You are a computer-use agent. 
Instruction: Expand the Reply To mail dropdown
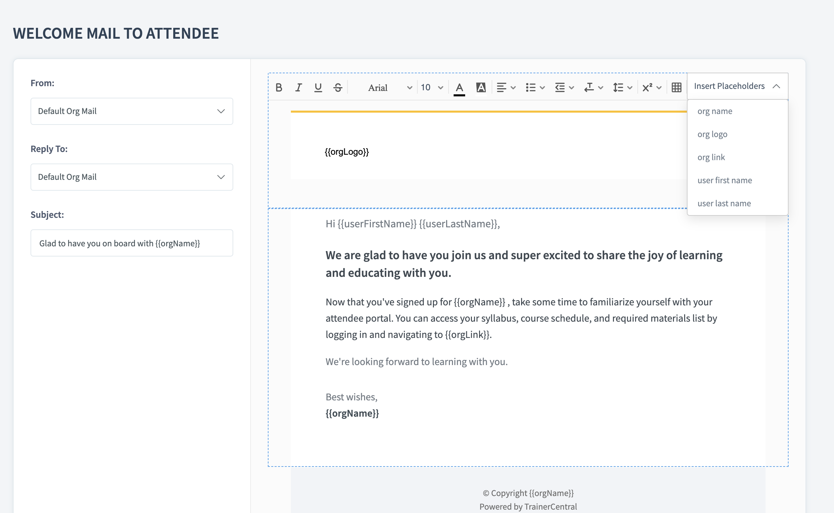132,177
